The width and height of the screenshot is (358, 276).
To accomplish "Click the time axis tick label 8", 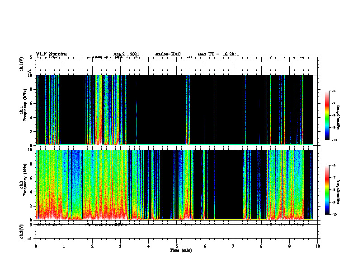I will point(261,246).
